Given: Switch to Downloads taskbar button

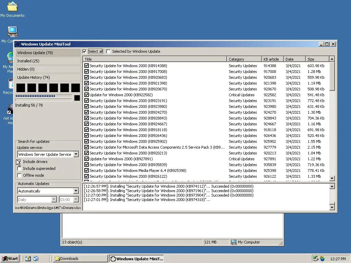Looking at the screenshot, I should click(x=80, y=259).
